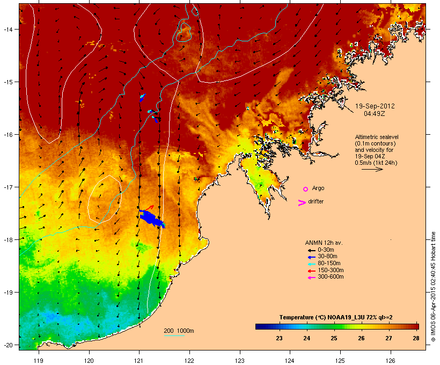Screen dimensions: 440x365
Task: Click the Temperature NOAA19_L3U colorbar title
Action: 336,317
